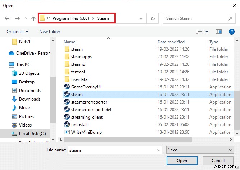
Task: Click the horizontal scrollbar thumb
Action: tap(128, 139)
